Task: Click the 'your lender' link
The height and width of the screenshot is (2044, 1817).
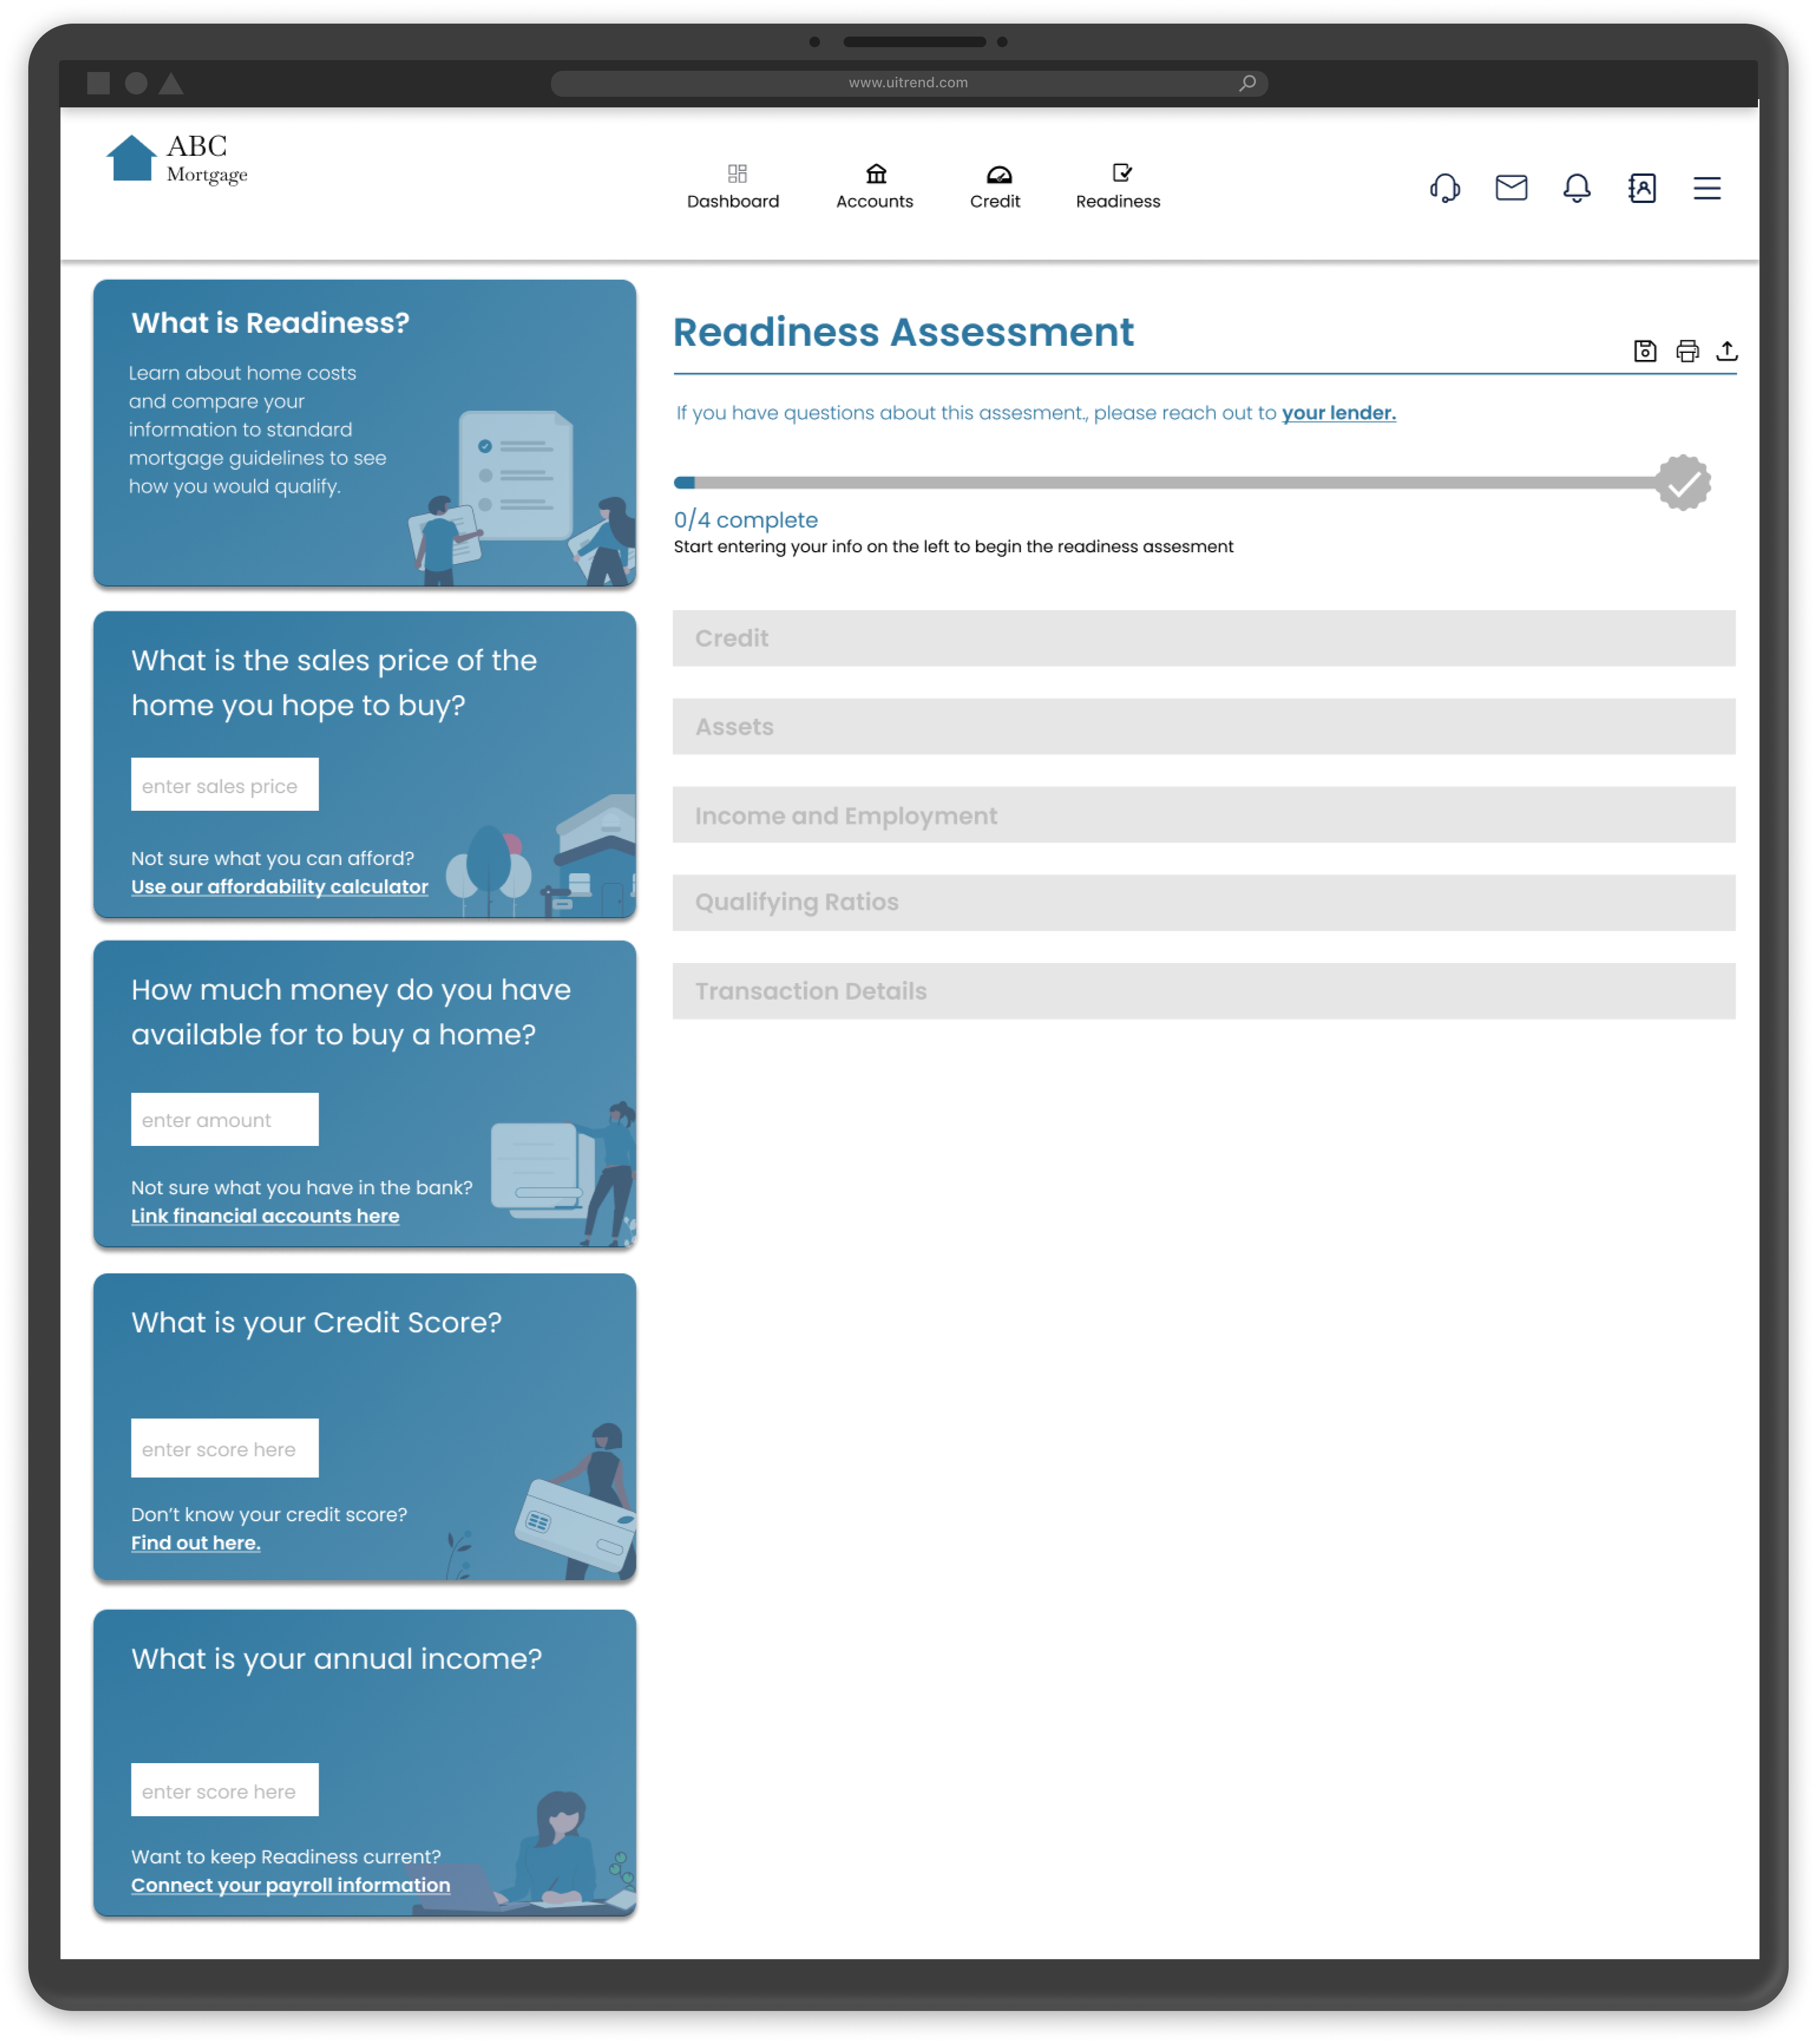Action: pyautogui.click(x=1338, y=413)
